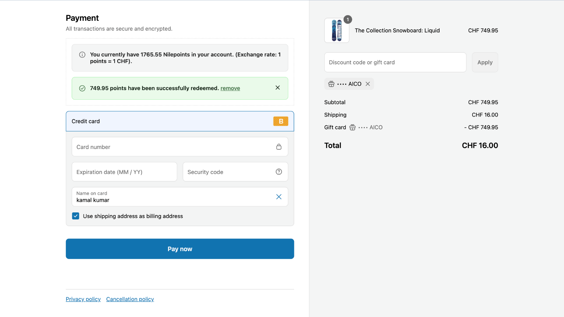The width and height of the screenshot is (564, 317).
Task: Click the Apply discount button
Action: (x=485, y=62)
